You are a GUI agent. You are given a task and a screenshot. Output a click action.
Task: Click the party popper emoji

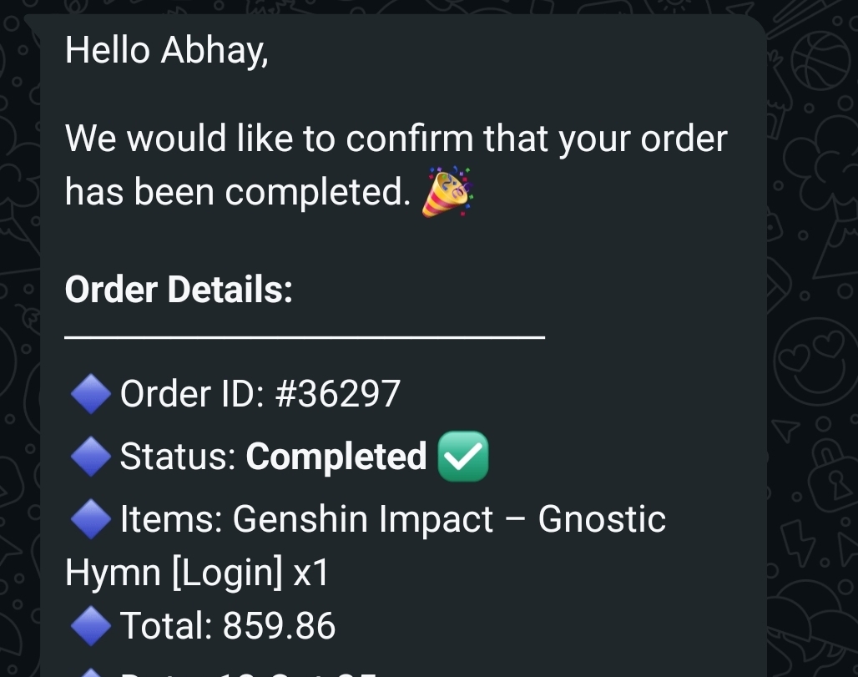coord(448,192)
